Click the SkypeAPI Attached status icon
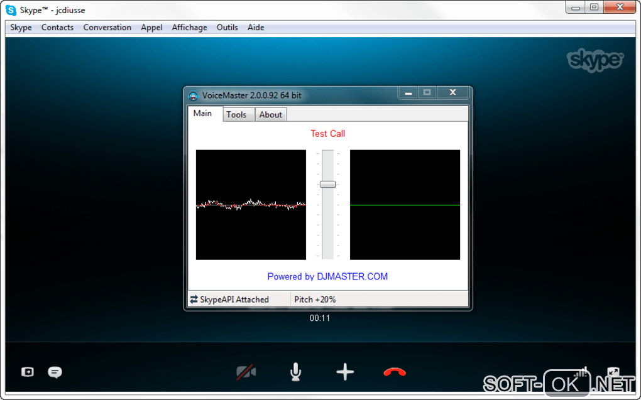Image resolution: width=641 pixels, height=400 pixels. click(194, 300)
